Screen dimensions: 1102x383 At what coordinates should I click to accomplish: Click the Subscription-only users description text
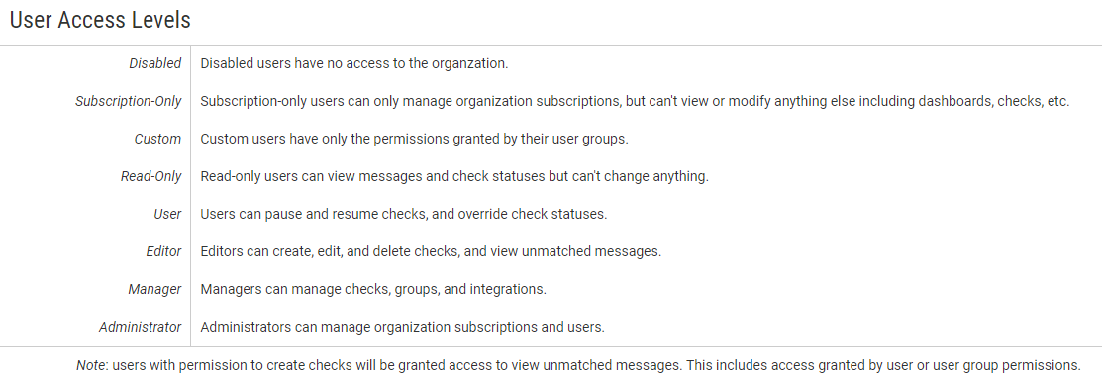coord(635,101)
